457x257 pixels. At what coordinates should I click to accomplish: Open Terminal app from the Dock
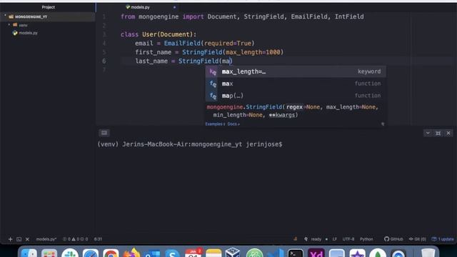pyautogui.click(x=296, y=253)
